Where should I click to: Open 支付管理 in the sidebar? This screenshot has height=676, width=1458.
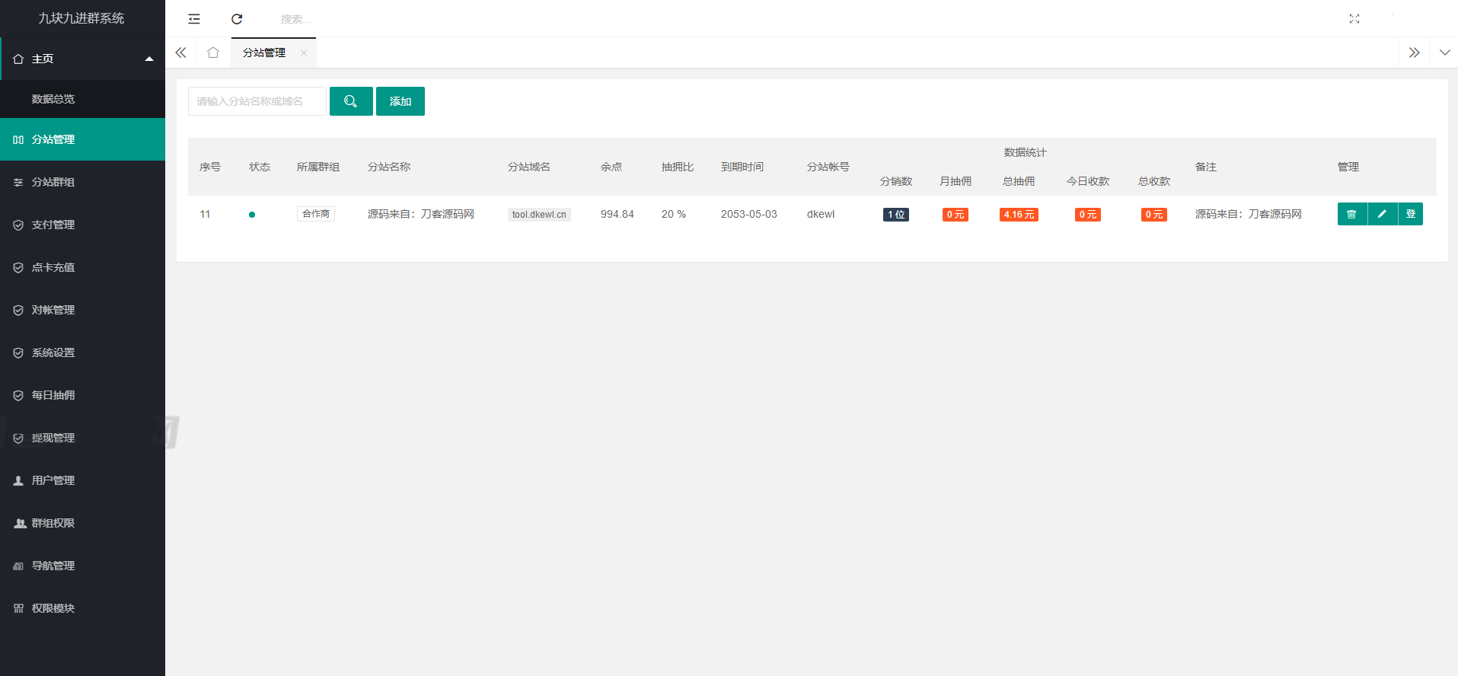pos(53,225)
